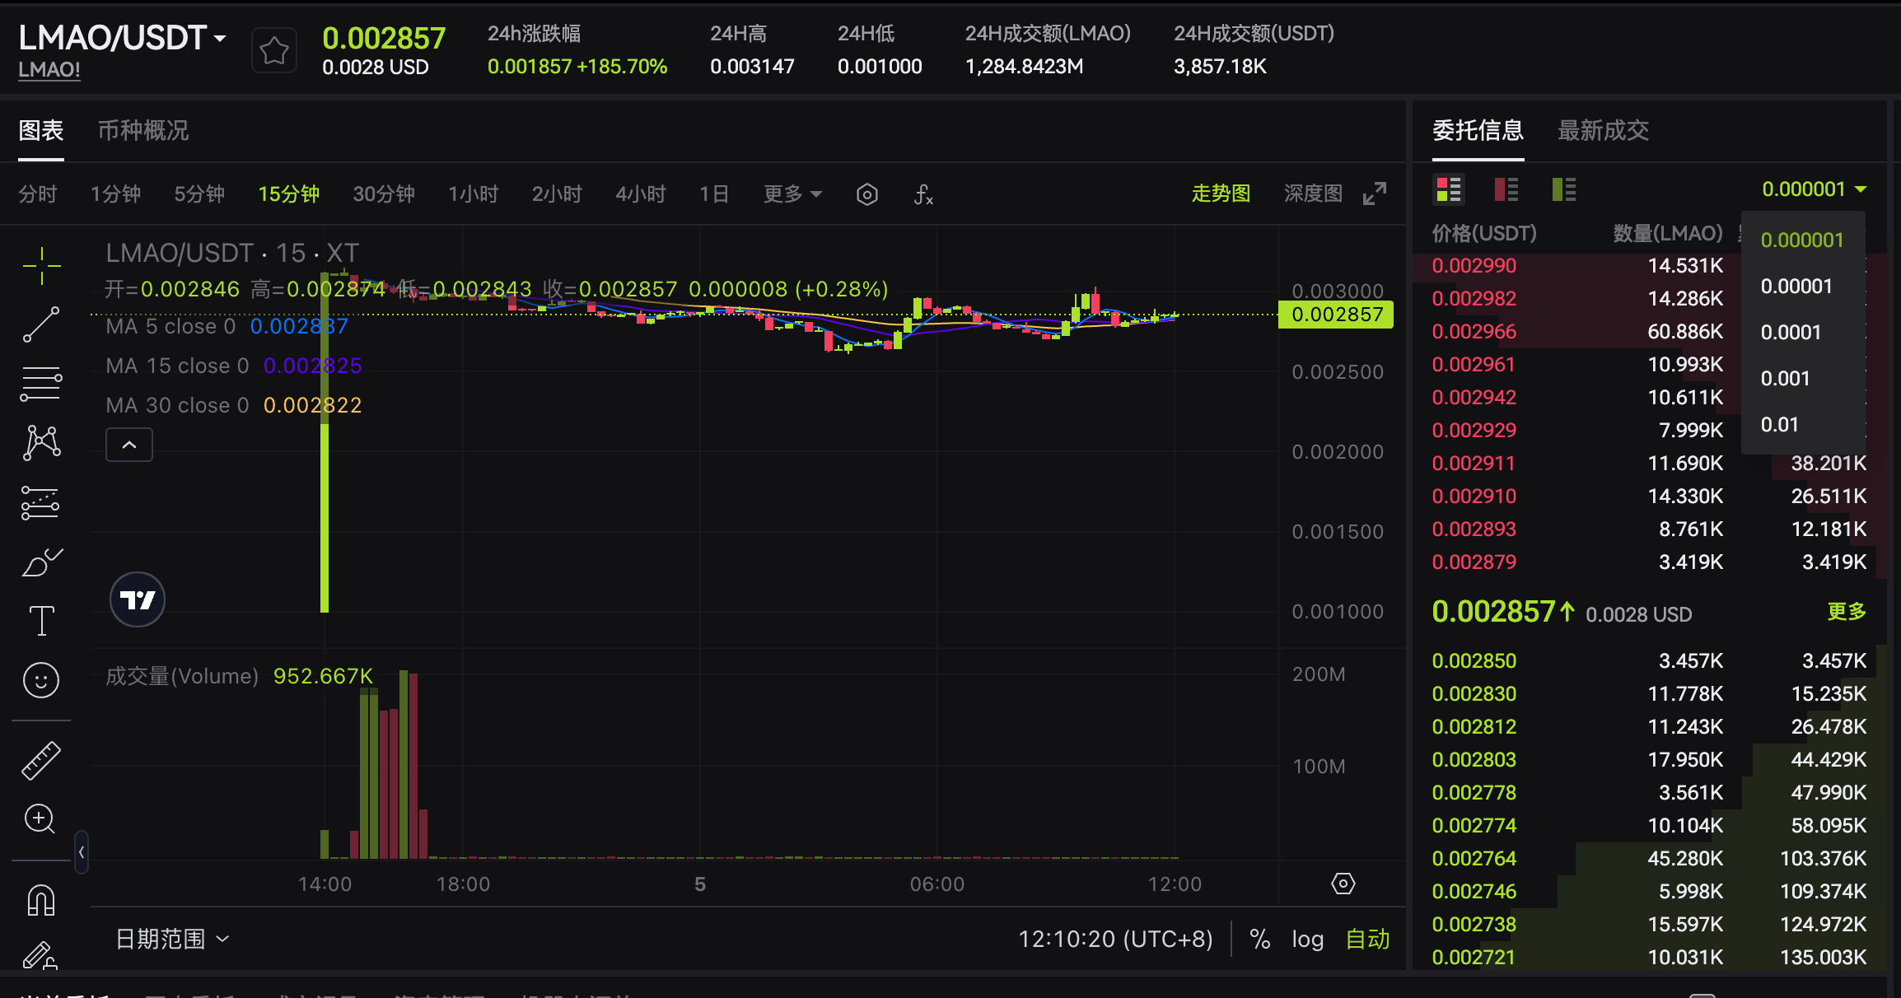Toggle the favorite star for LMAO/USDT
Screen dimensions: 1901x998
tap(274, 49)
